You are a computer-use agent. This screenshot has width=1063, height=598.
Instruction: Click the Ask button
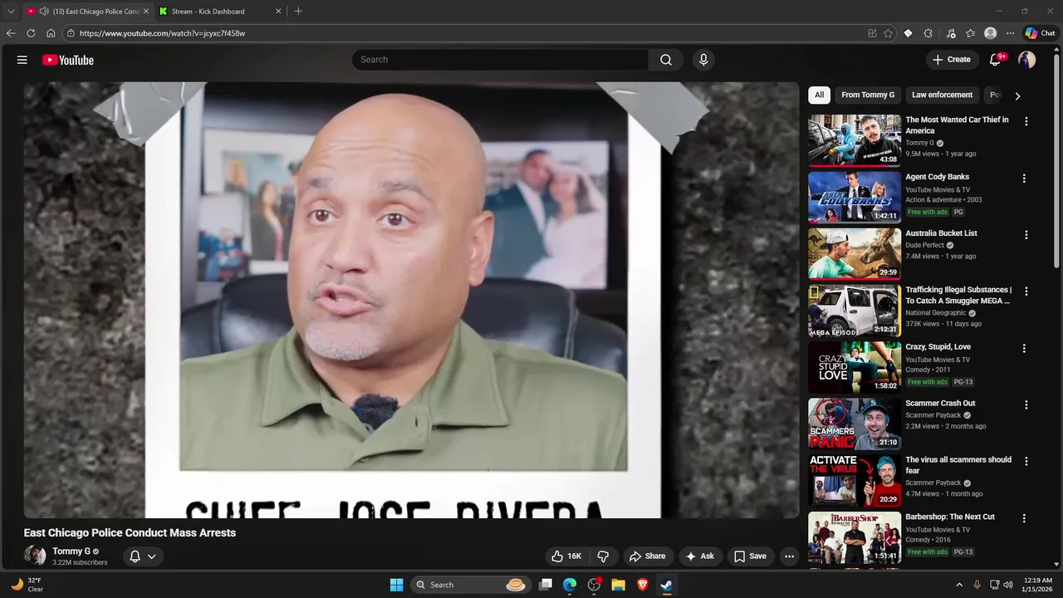[699, 556]
